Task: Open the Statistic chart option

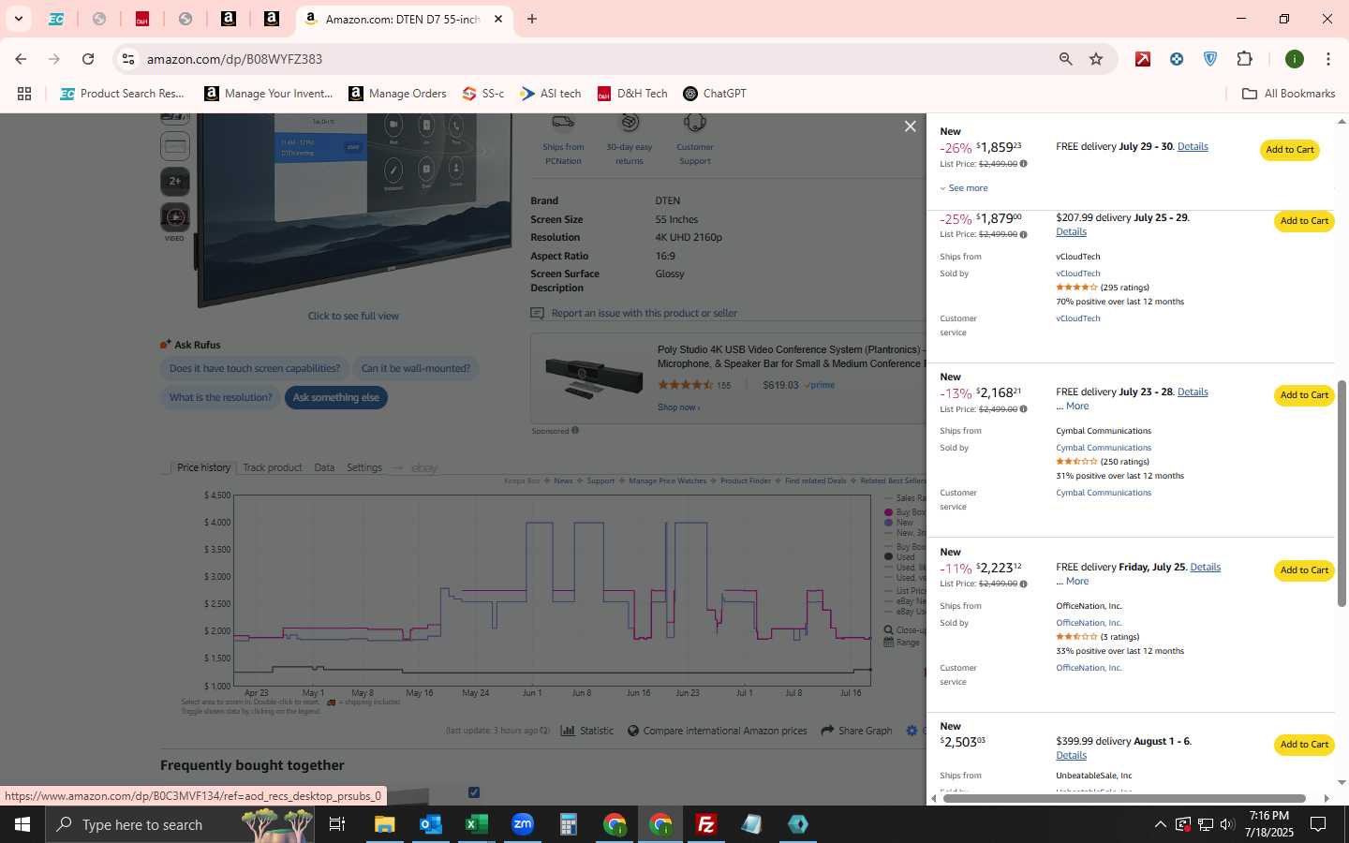Action: pos(587,731)
